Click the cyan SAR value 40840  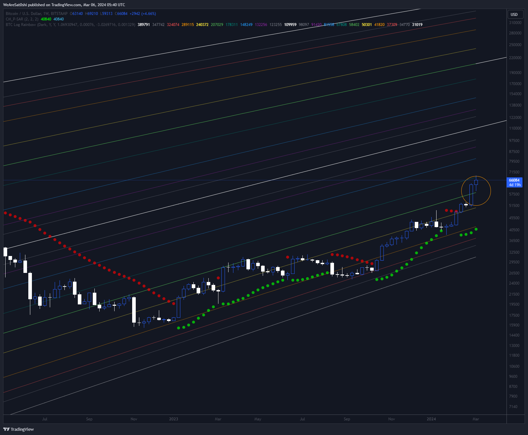pyautogui.click(x=59, y=19)
